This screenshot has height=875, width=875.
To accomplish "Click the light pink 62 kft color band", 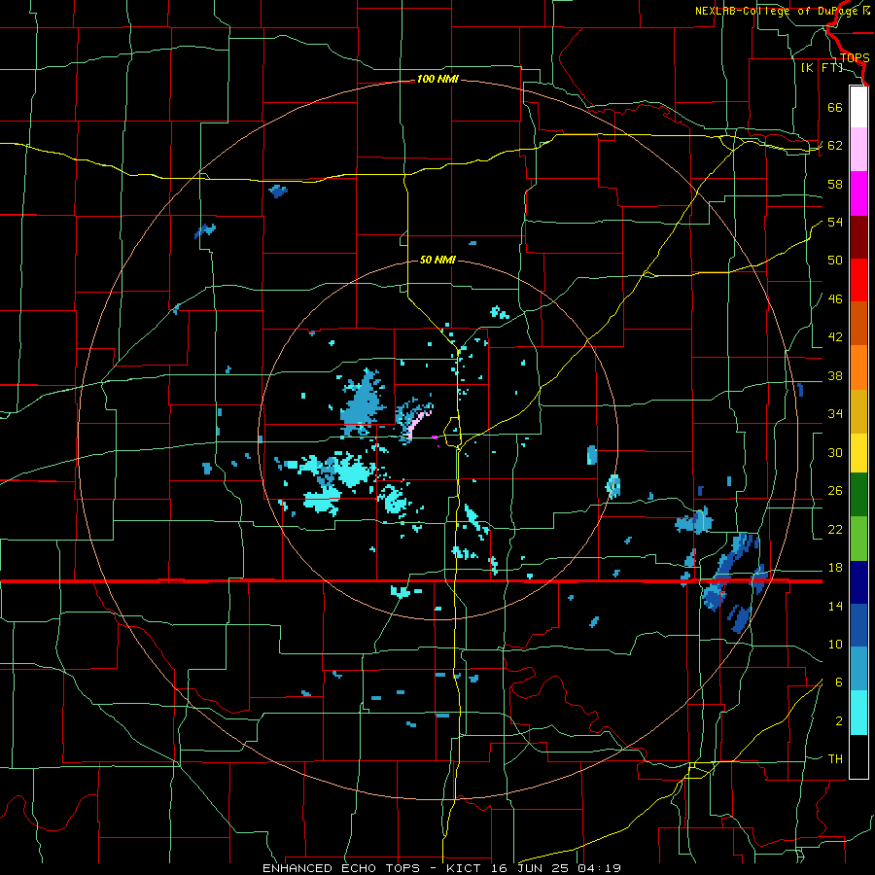I will click(x=858, y=150).
